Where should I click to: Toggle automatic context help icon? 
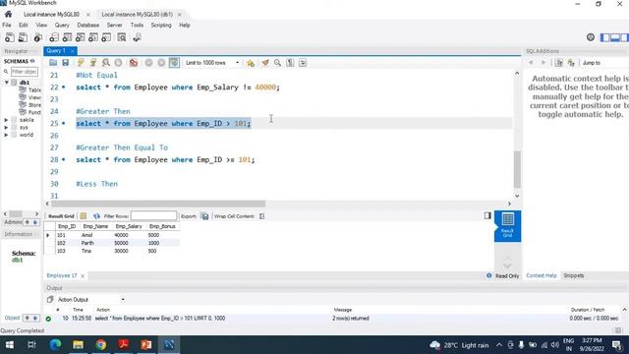point(571,63)
